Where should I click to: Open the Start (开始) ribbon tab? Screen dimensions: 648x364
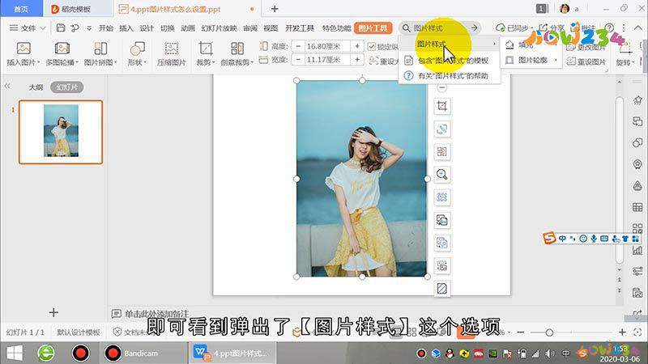click(106, 28)
